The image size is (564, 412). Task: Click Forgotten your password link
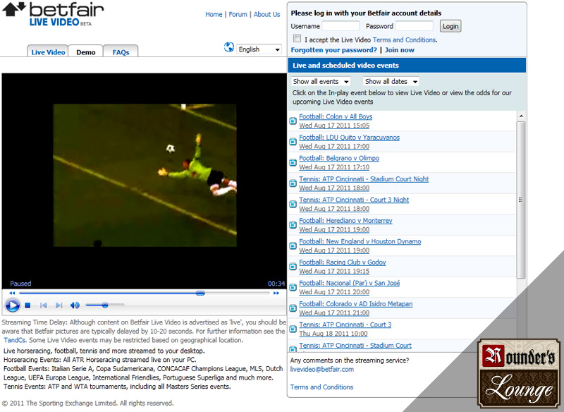(x=333, y=50)
